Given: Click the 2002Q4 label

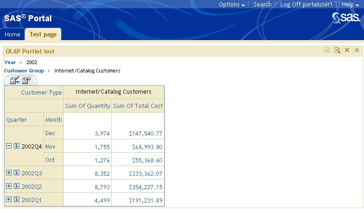Looking at the screenshot, I should 31,147.
